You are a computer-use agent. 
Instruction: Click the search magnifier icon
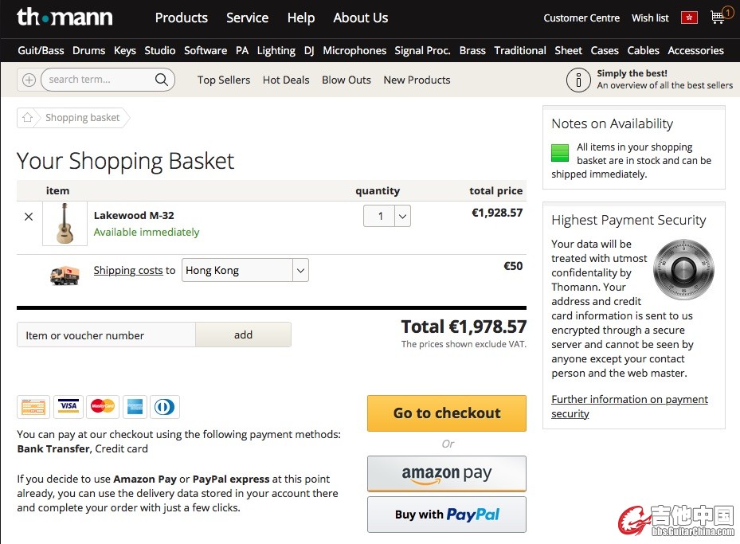point(162,80)
